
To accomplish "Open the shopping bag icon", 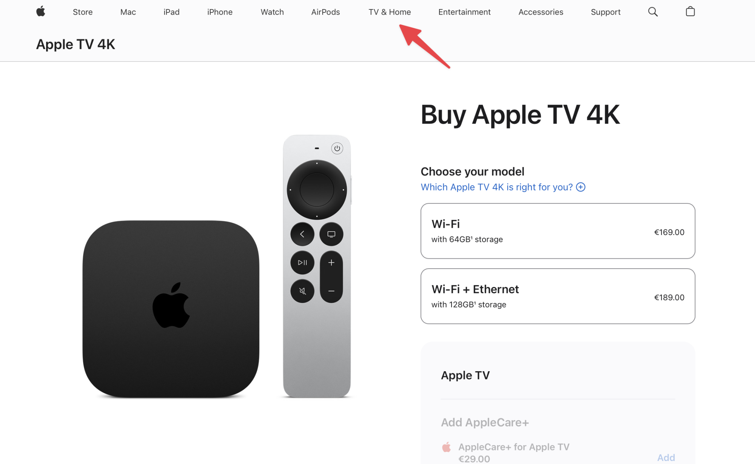I will point(690,12).
